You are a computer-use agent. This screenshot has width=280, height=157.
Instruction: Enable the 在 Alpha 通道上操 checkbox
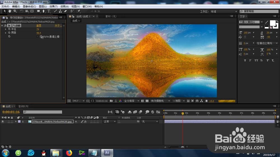pyautogui.click(x=38, y=37)
